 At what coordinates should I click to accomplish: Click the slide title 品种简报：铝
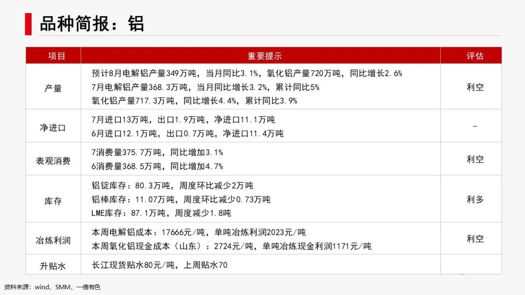[x=92, y=23]
